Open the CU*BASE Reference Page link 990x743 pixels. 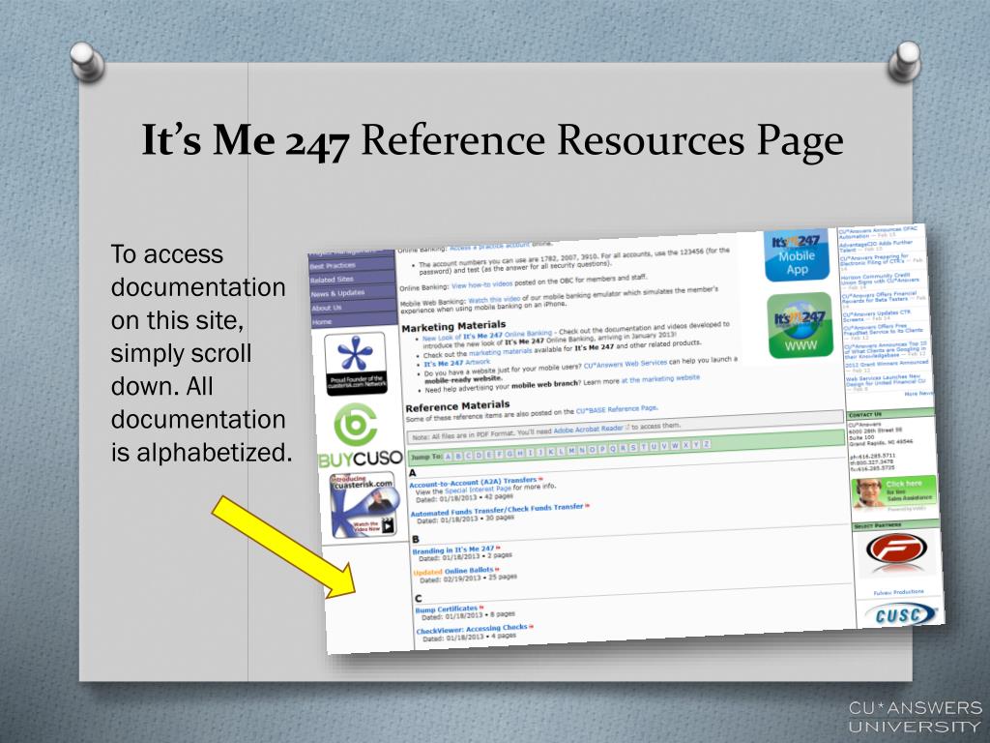point(616,410)
